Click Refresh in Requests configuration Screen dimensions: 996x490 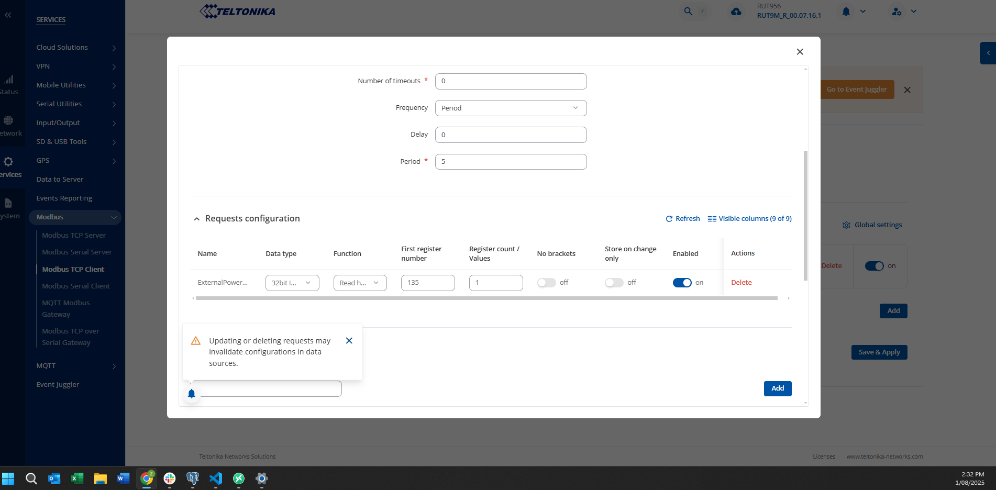point(683,219)
